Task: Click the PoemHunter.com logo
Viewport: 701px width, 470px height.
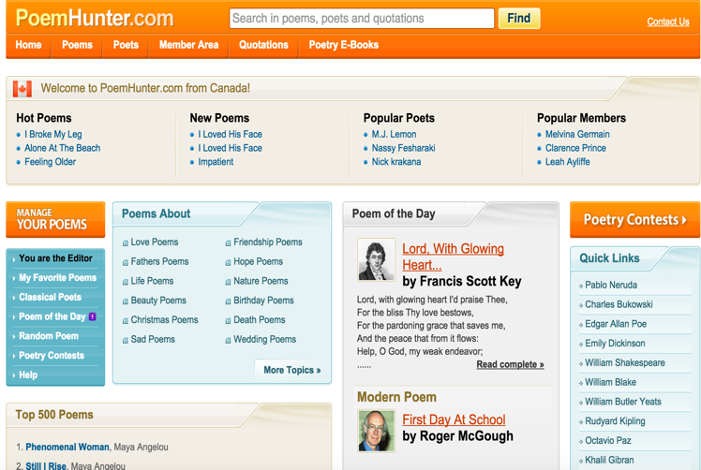Action: coord(95,19)
